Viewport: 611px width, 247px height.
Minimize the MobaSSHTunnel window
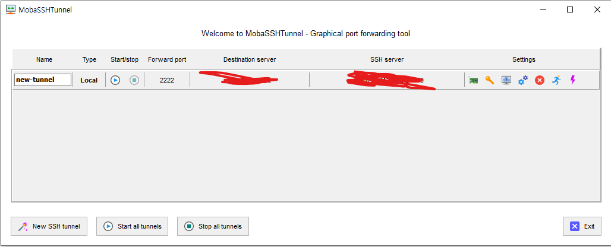tap(543, 9)
